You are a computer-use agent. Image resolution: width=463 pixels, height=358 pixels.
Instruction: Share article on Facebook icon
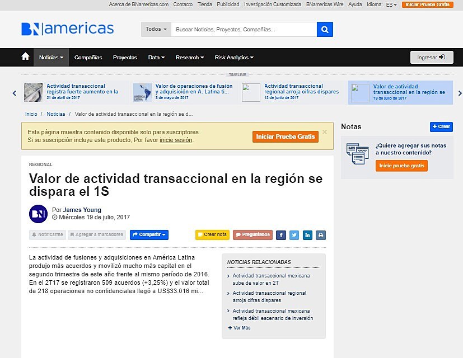tap(281, 235)
